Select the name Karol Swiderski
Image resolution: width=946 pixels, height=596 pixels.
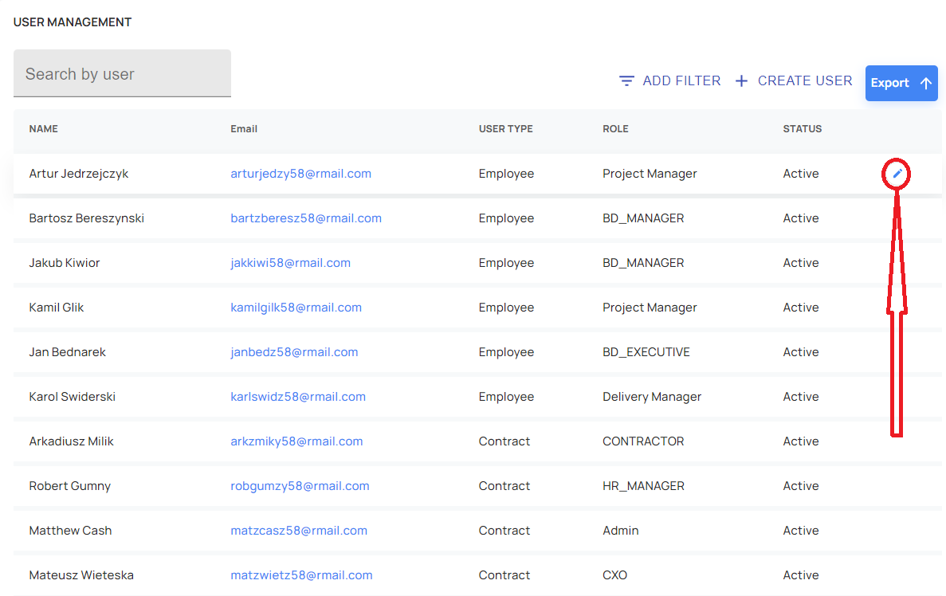pos(73,397)
